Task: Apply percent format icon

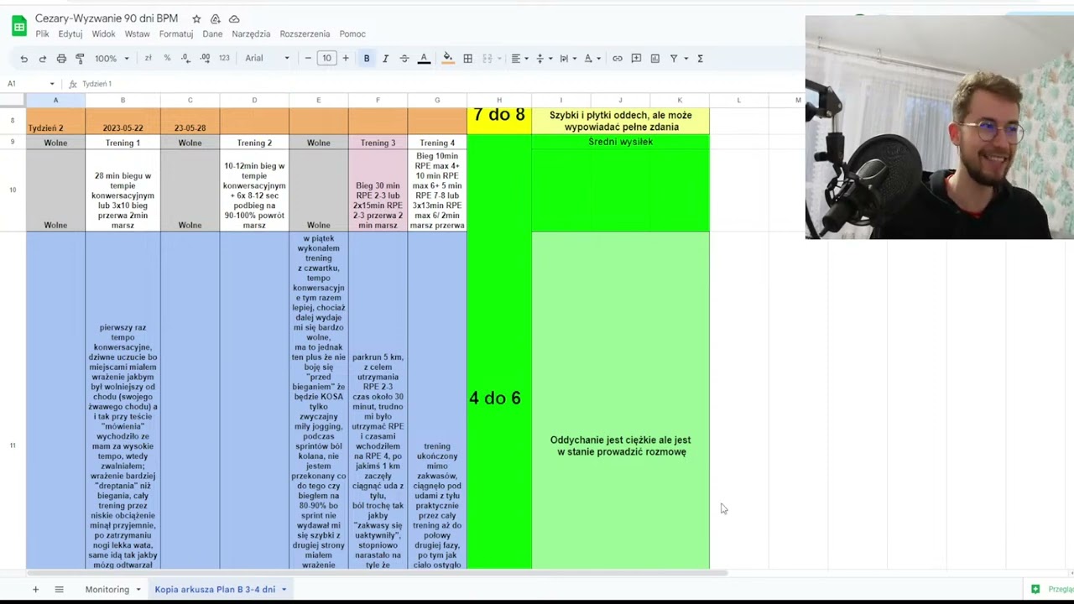Action: (167, 59)
